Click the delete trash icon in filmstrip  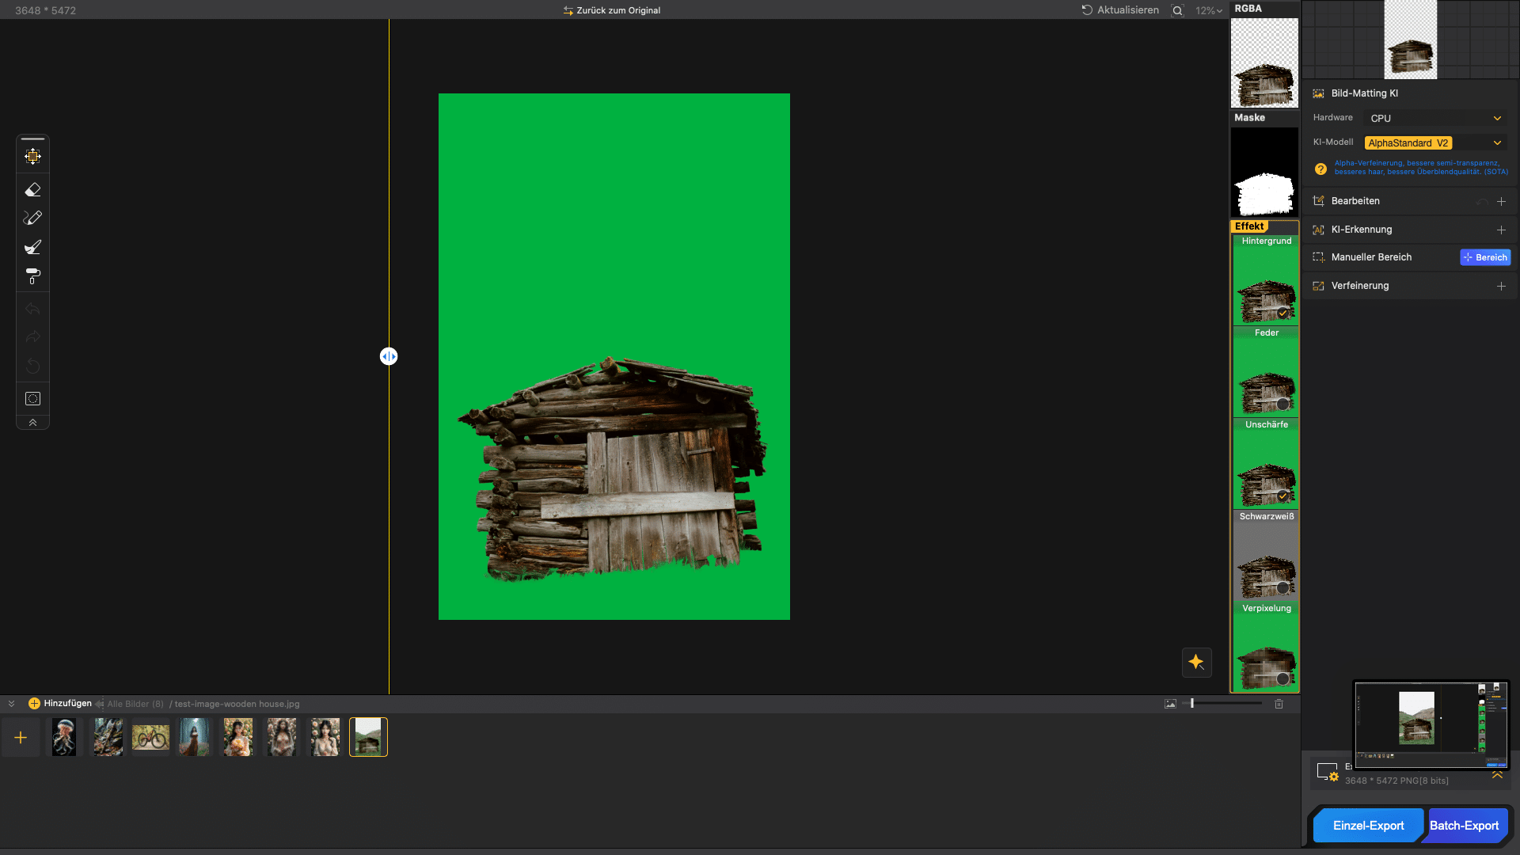(1279, 704)
